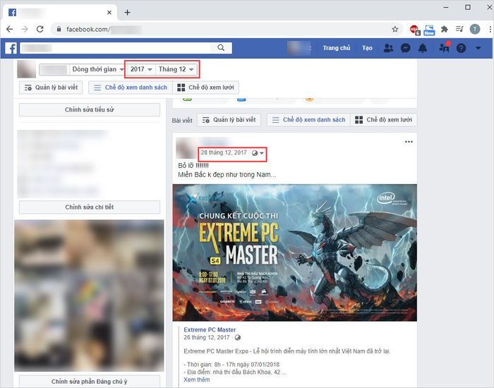This screenshot has height=388, width=494.
Task: Click post date 28 tháng 12, 2017
Action: [x=224, y=153]
